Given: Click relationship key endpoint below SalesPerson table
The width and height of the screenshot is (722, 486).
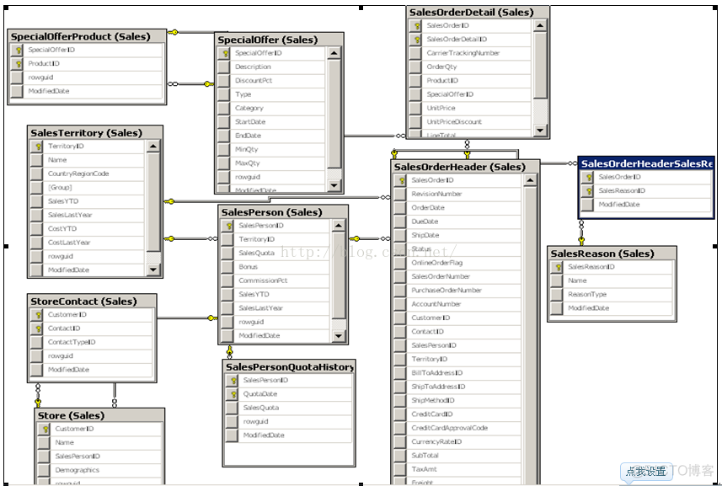Looking at the screenshot, I should [x=229, y=350].
